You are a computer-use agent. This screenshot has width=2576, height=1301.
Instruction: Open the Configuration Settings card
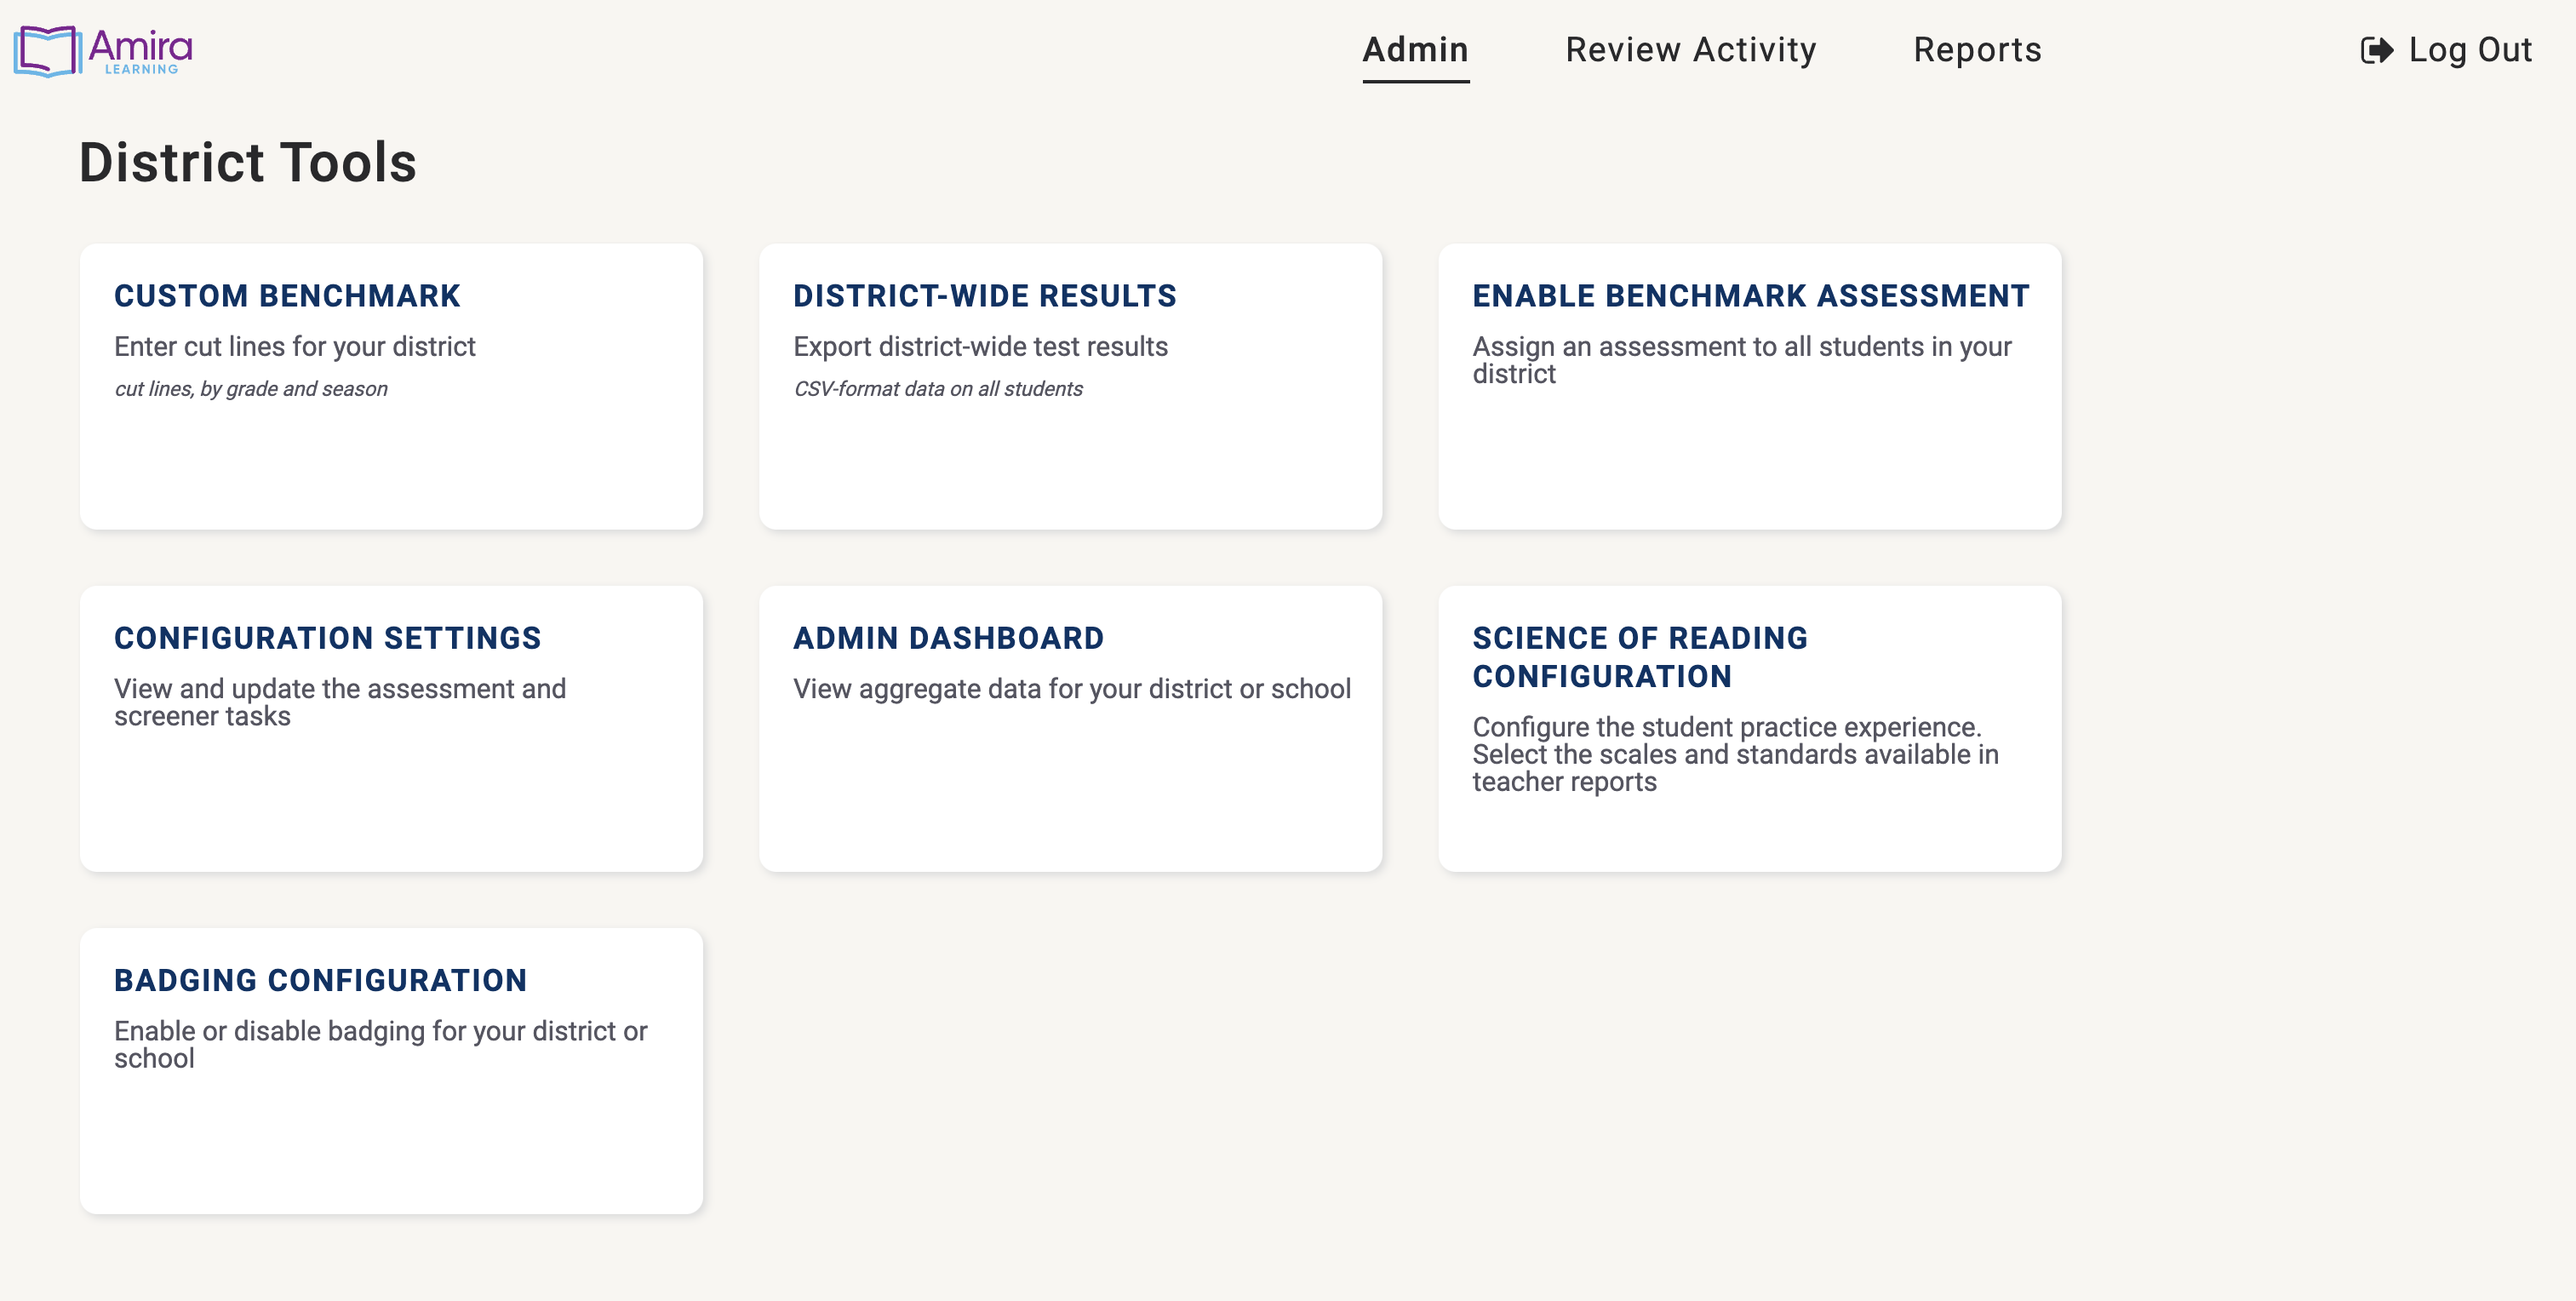(x=390, y=728)
